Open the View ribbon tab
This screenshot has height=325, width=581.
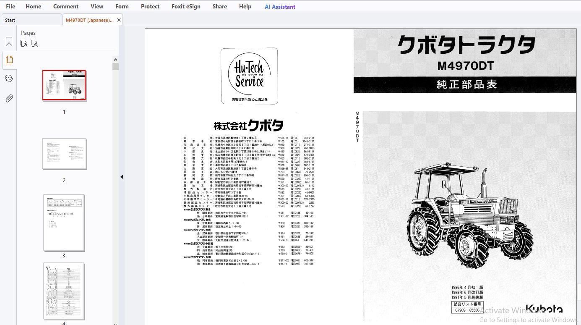pos(97,6)
